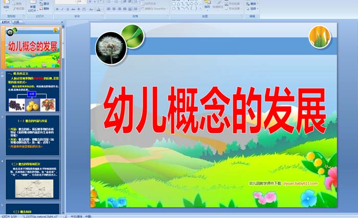Select slide 4 thumbnail with diagram

[x=32, y=180]
